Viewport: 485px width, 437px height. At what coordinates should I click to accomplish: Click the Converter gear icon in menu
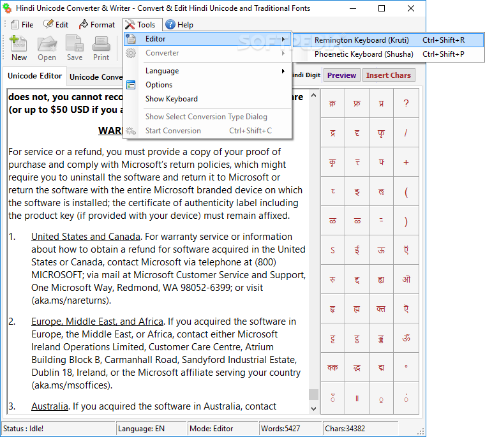tap(131, 53)
